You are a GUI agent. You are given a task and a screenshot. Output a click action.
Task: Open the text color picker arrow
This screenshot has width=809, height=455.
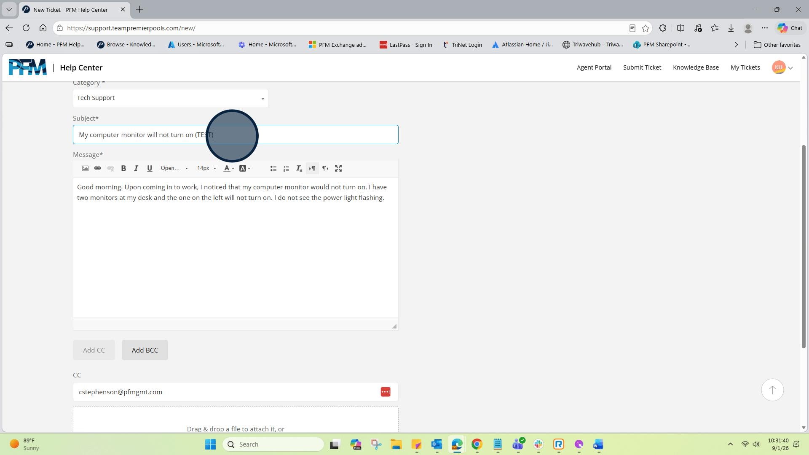click(x=233, y=168)
